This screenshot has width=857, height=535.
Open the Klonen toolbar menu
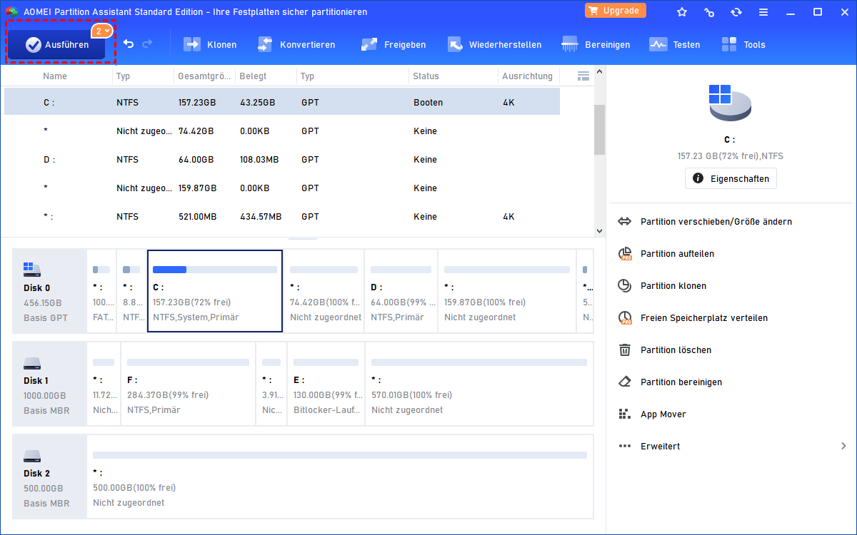click(210, 44)
